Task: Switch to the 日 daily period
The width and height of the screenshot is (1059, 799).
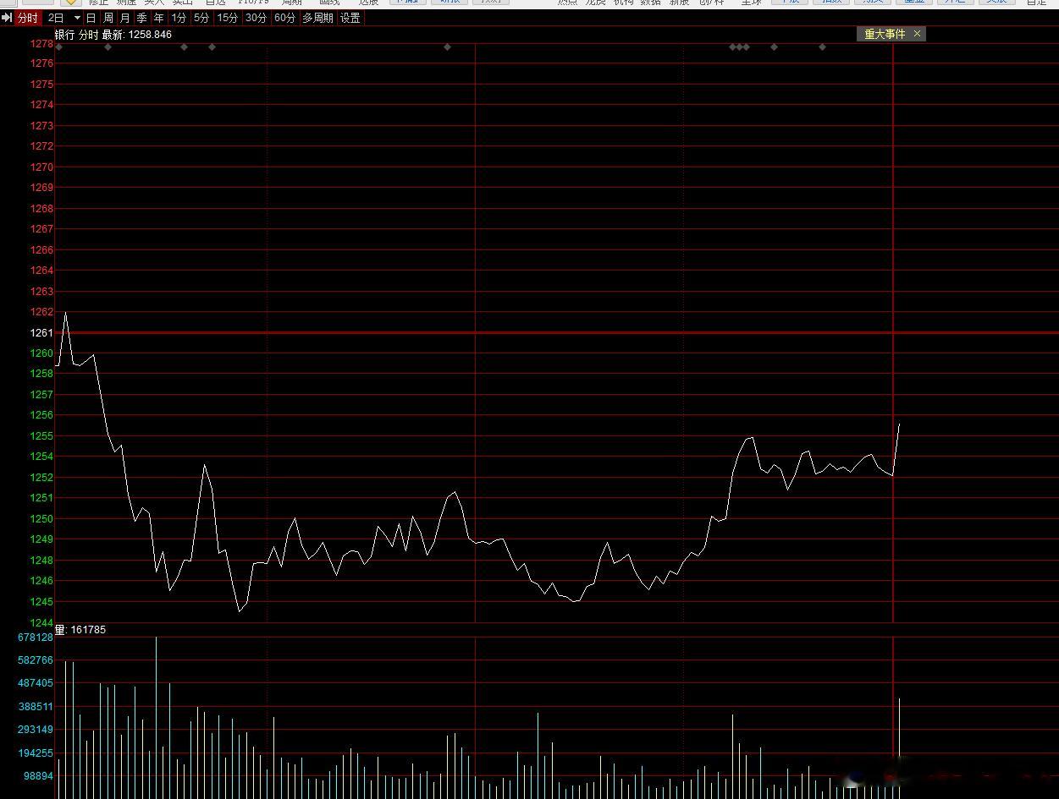Action: [x=91, y=18]
